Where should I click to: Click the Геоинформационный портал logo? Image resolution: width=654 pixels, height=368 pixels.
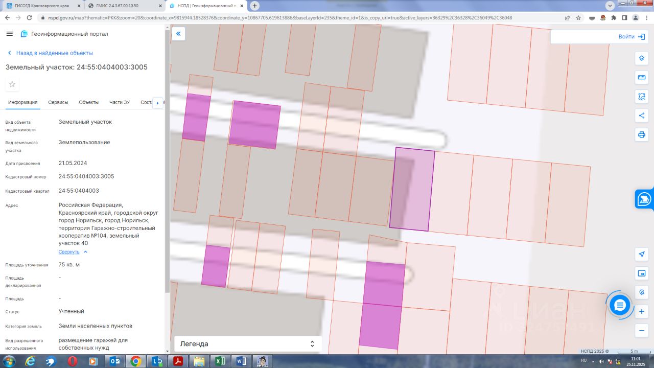[x=24, y=34]
